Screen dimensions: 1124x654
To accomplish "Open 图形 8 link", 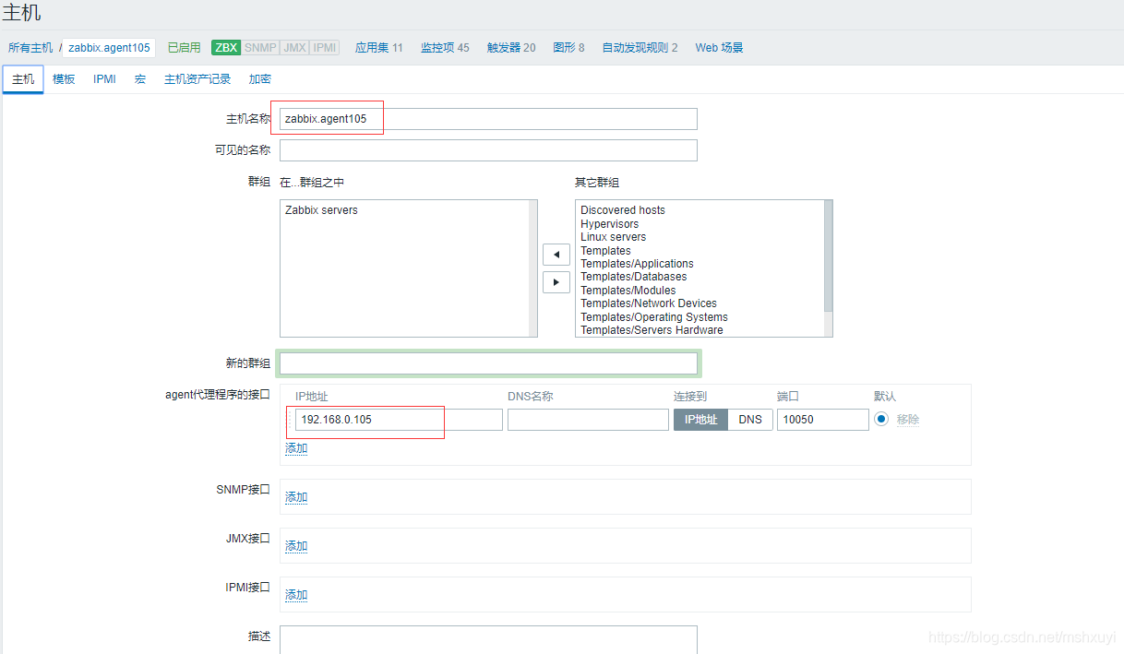I will pyautogui.click(x=568, y=47).
